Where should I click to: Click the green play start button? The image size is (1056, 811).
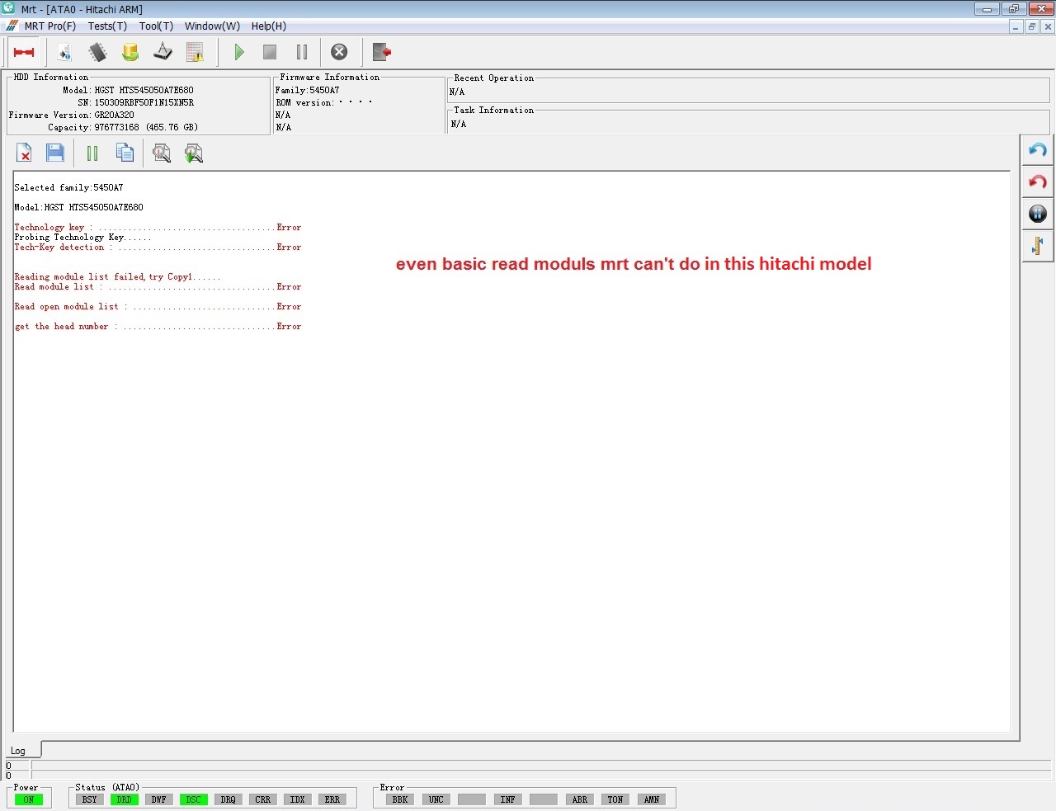click(239, 52)
